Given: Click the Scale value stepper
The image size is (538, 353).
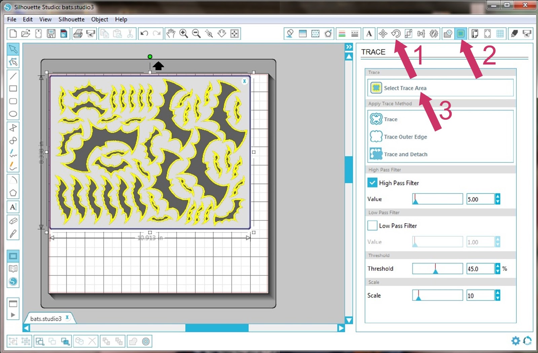Looking at the screenshot, I should 498,296.
